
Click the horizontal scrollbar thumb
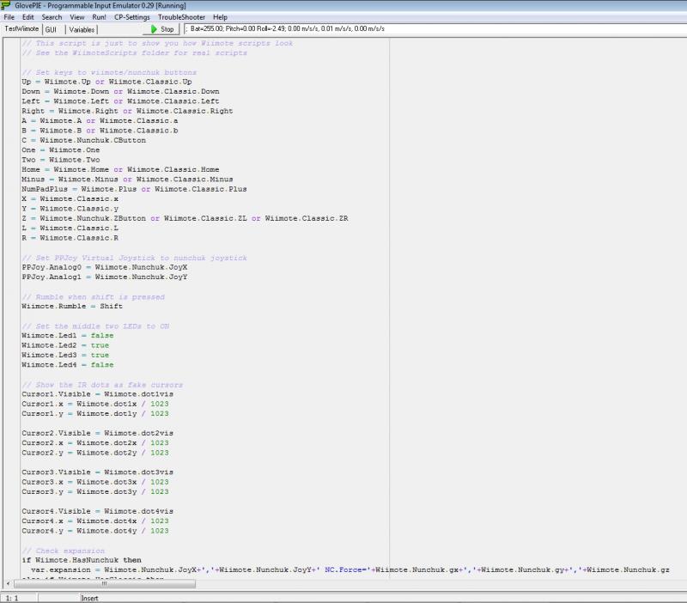[x=105, y=584]
